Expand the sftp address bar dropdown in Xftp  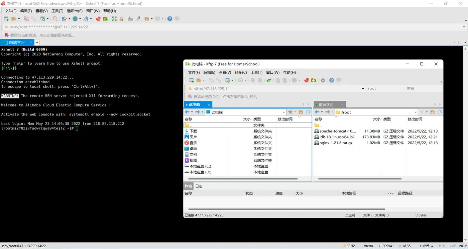pos(363,89)
